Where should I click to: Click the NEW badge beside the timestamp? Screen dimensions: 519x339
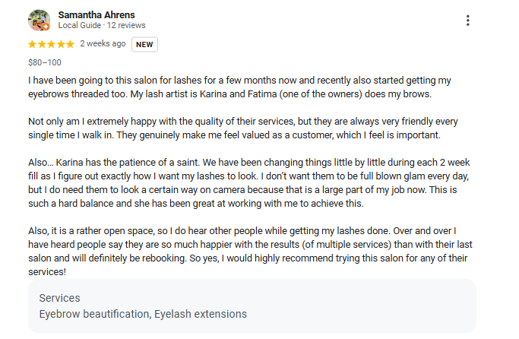click(x=144, y=44)
